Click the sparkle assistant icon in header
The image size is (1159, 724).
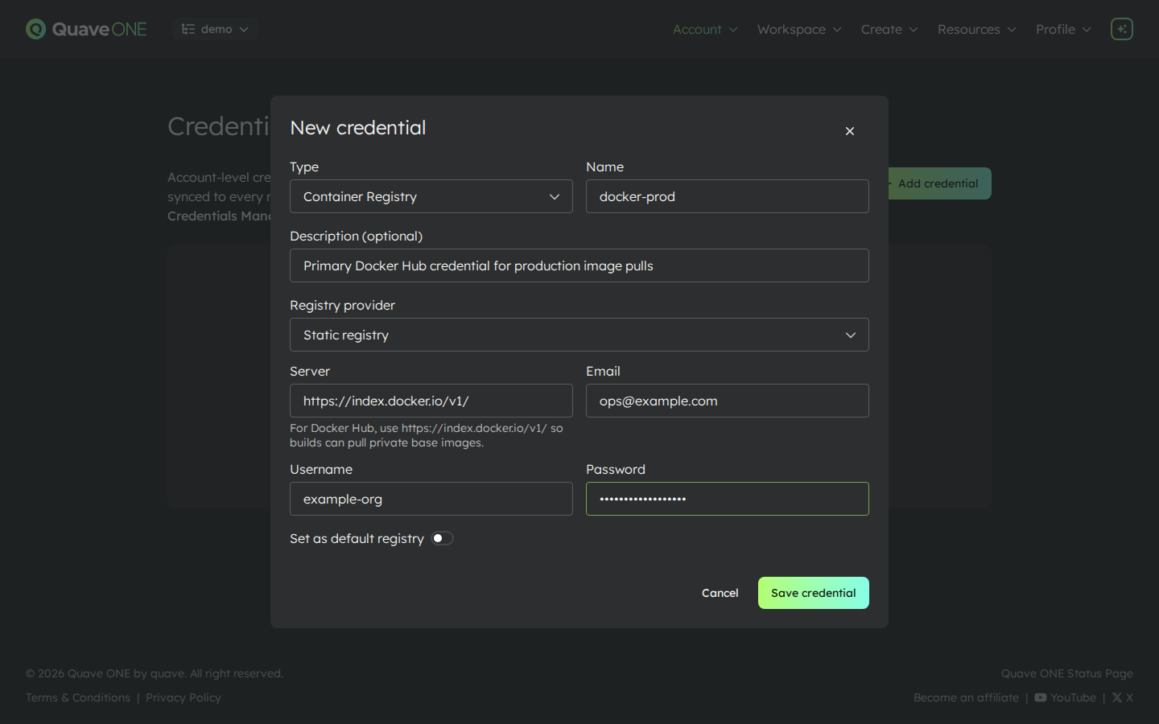click(x=1122, y=29)
